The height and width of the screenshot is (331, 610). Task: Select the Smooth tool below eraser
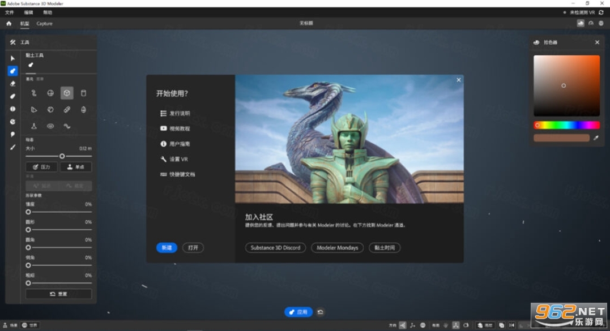(x=12, y=96)
